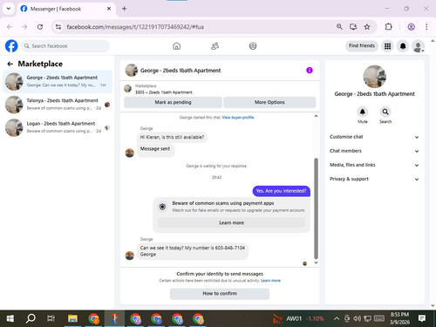Expand Media, files and links section
This screenshot has width=436, height=327.
374,165
